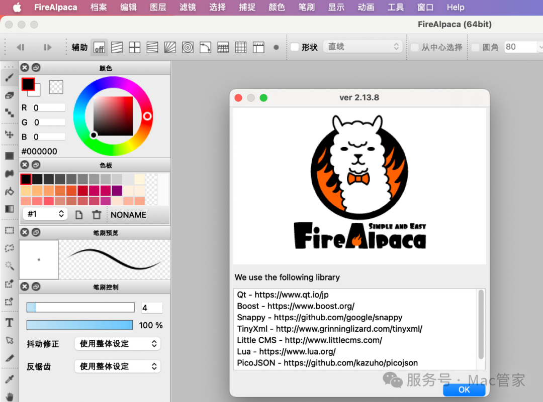Click the brush size slider
Viewport: 543px width, 402px height.
(x=80, y=307)
